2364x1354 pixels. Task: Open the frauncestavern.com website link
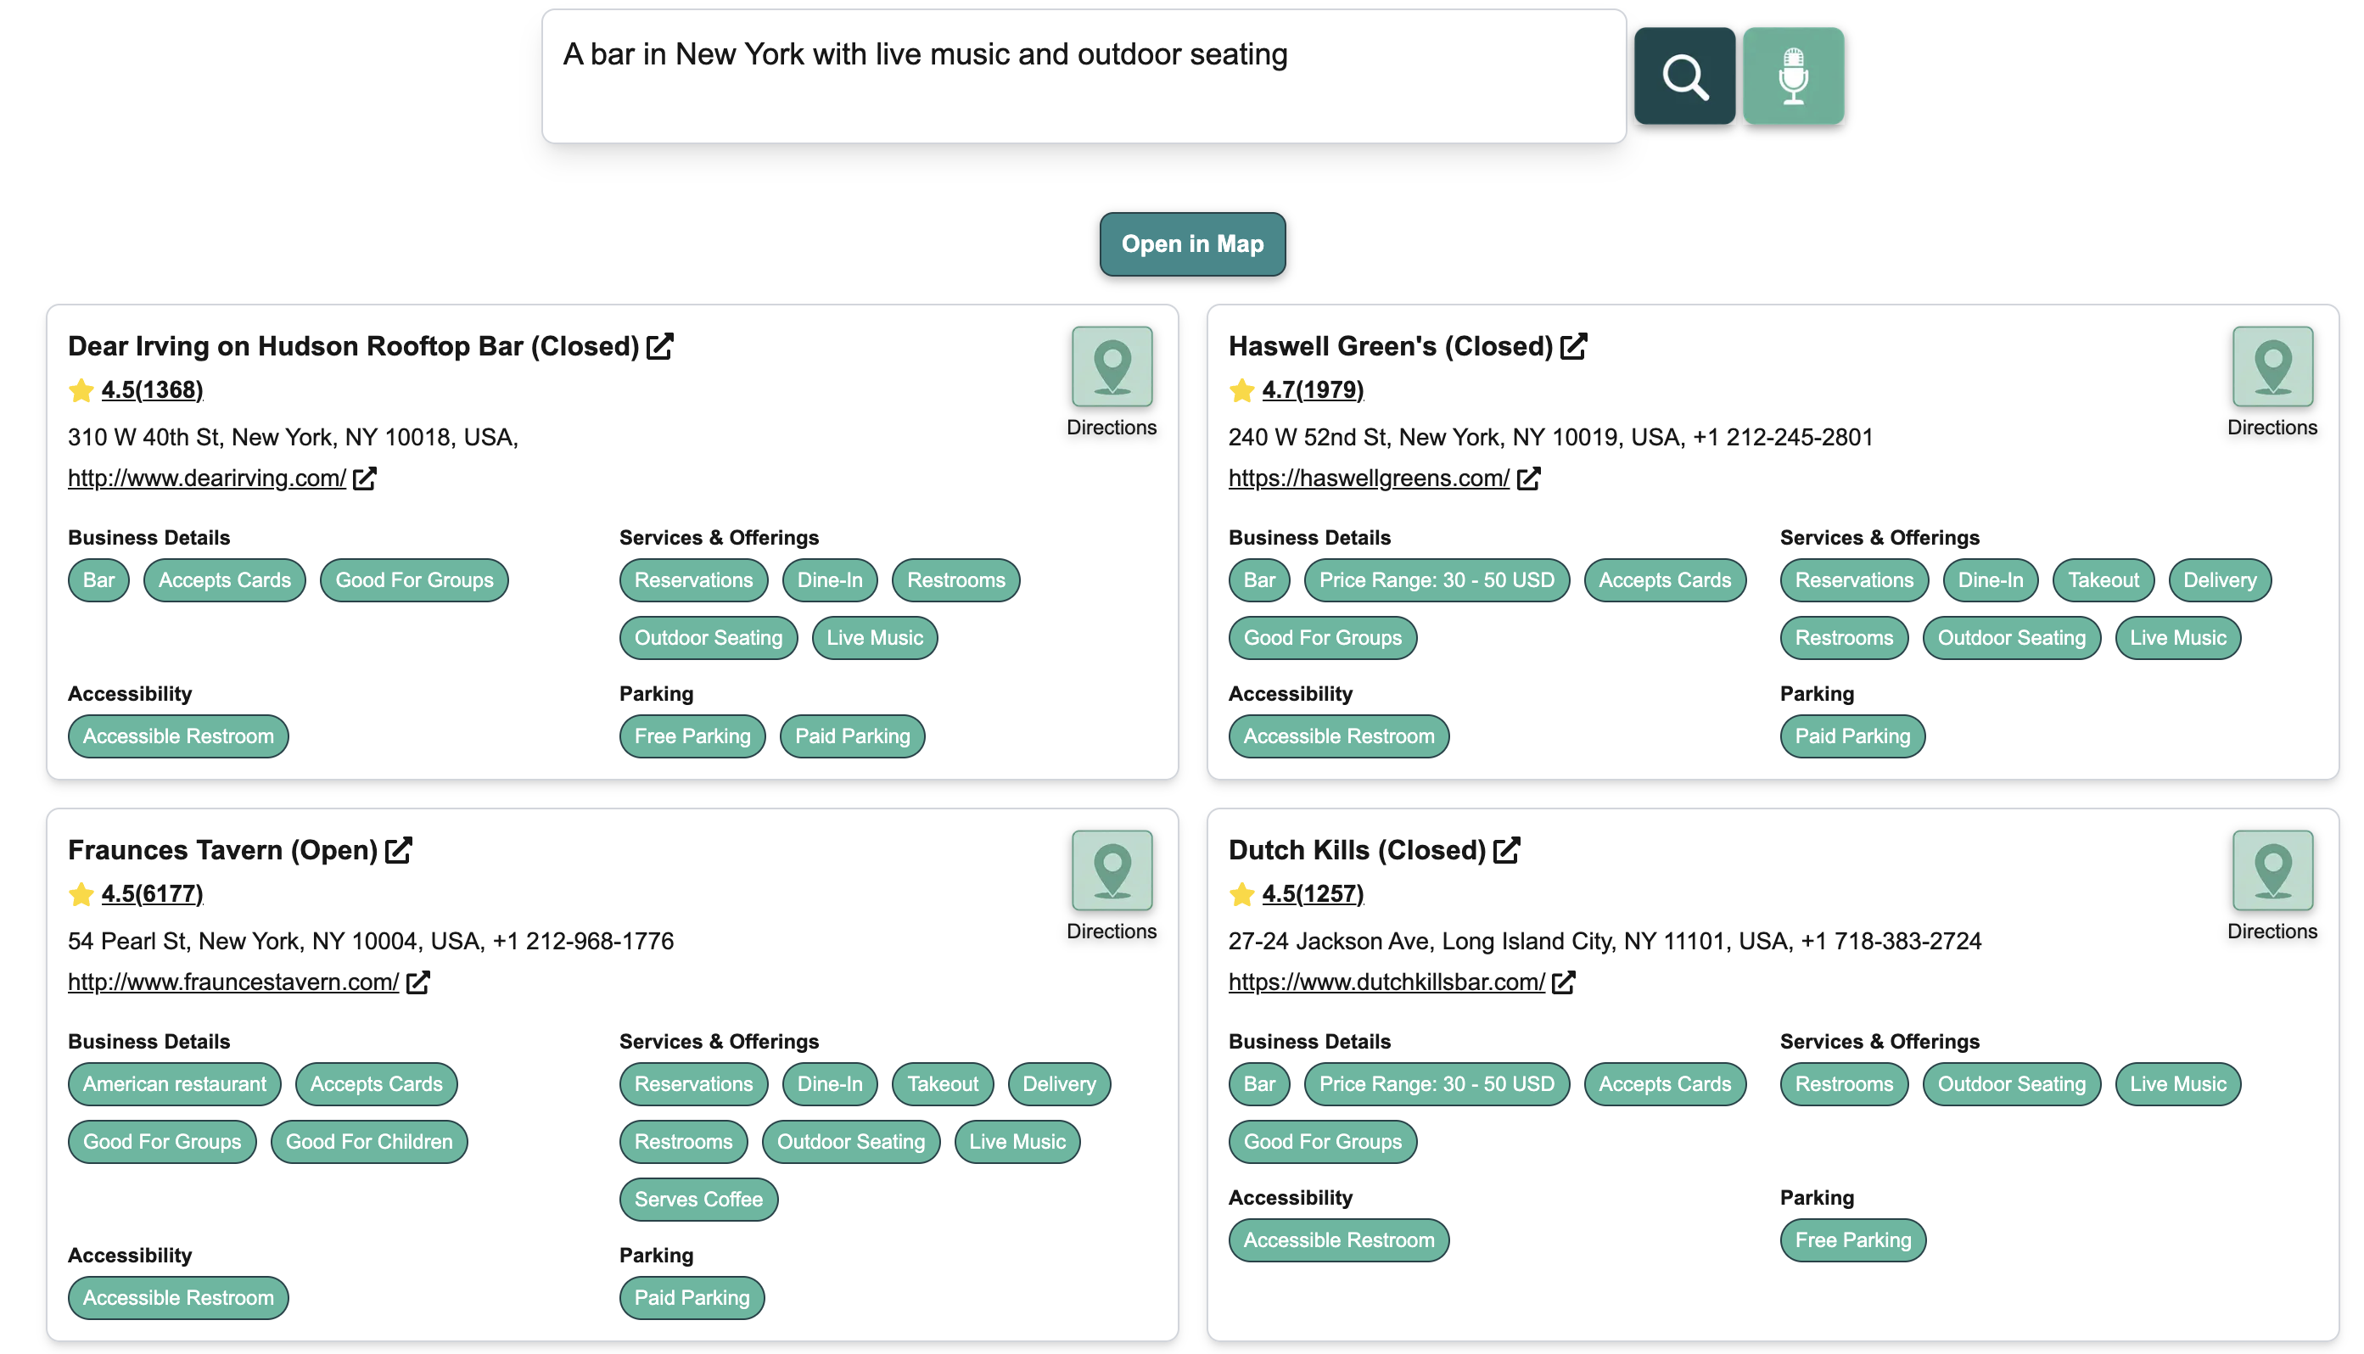(232, 982)
